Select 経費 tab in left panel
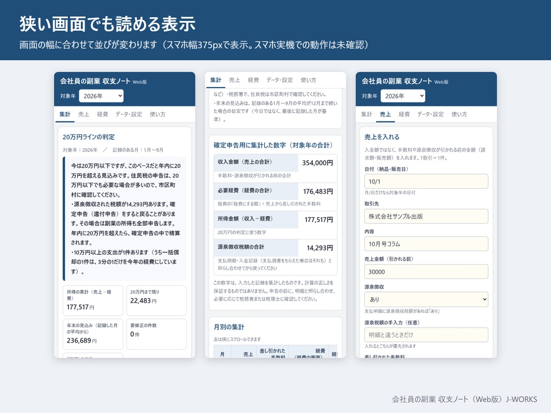The width and height of the screenshot is (551, 413). point(103,115)
